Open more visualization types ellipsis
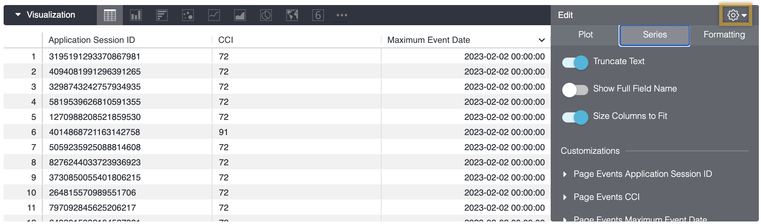Image resolution: width=761 pixels, height=224 pixels. click(342, 15)
